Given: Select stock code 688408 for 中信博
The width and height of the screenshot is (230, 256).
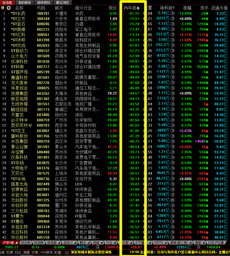Looking at the screenshot, I should pos(43,152).
